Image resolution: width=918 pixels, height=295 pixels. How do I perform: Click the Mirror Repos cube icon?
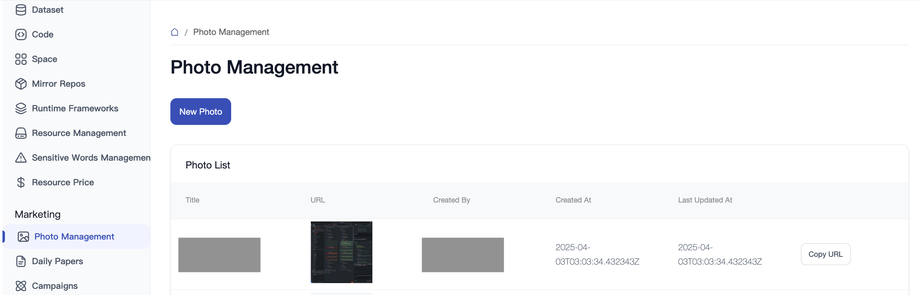point(21,84)
